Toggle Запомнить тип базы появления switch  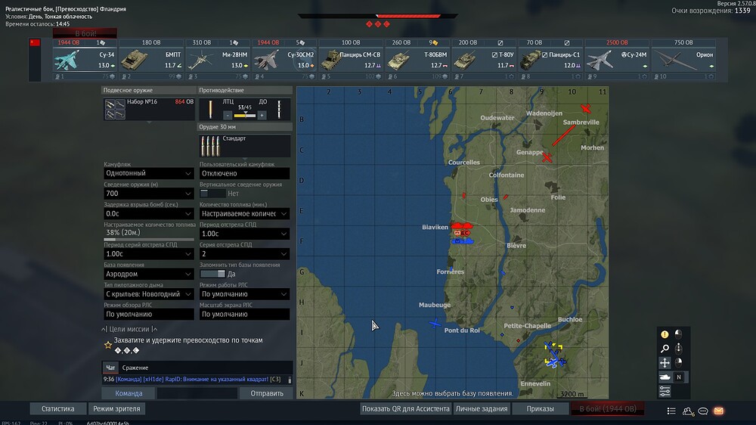click(212, 274)
